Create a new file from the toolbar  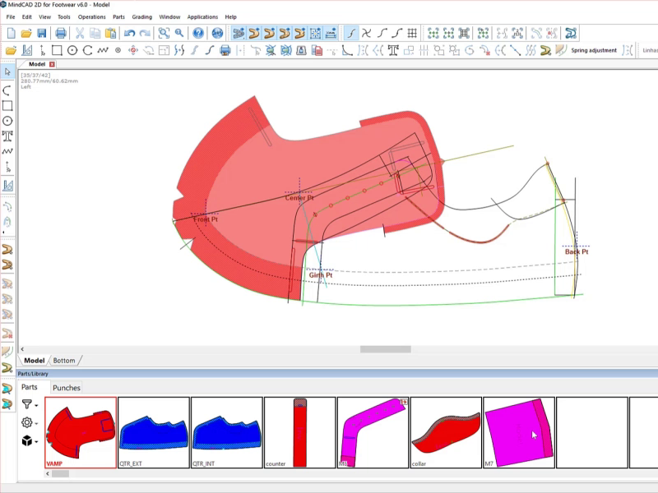[12, 33]
